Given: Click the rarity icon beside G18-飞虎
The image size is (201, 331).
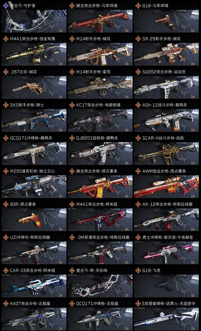Looking at the screenshot, I should pos(138,270).
